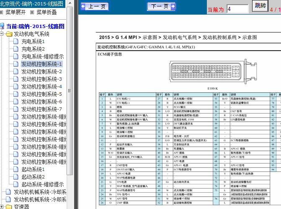This screenshot has height=209, width=281.
Task: Click page icon beside 起动系统-维修提示
Action: tap(16, 184)
